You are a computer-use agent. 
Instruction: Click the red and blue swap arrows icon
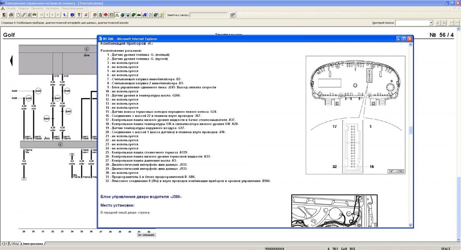point(86,15)
